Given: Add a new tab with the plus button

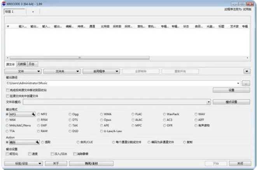Looking at the screenshot, I should 33,12.
